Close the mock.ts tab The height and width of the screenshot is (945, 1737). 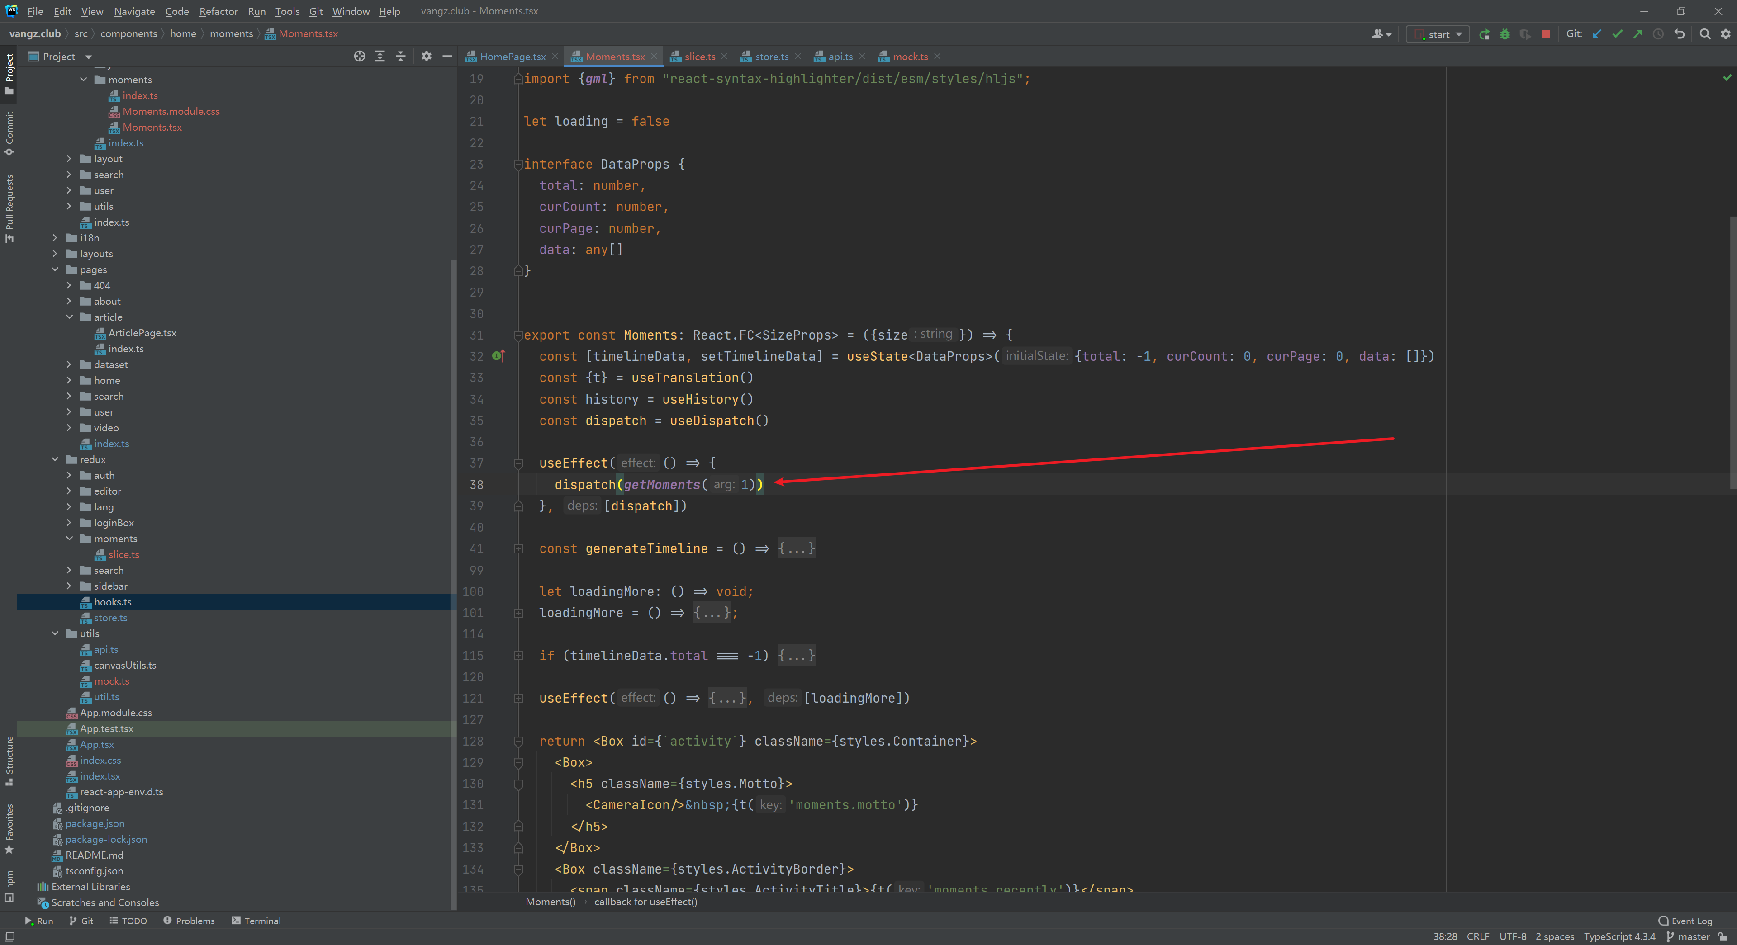[937, 57]
